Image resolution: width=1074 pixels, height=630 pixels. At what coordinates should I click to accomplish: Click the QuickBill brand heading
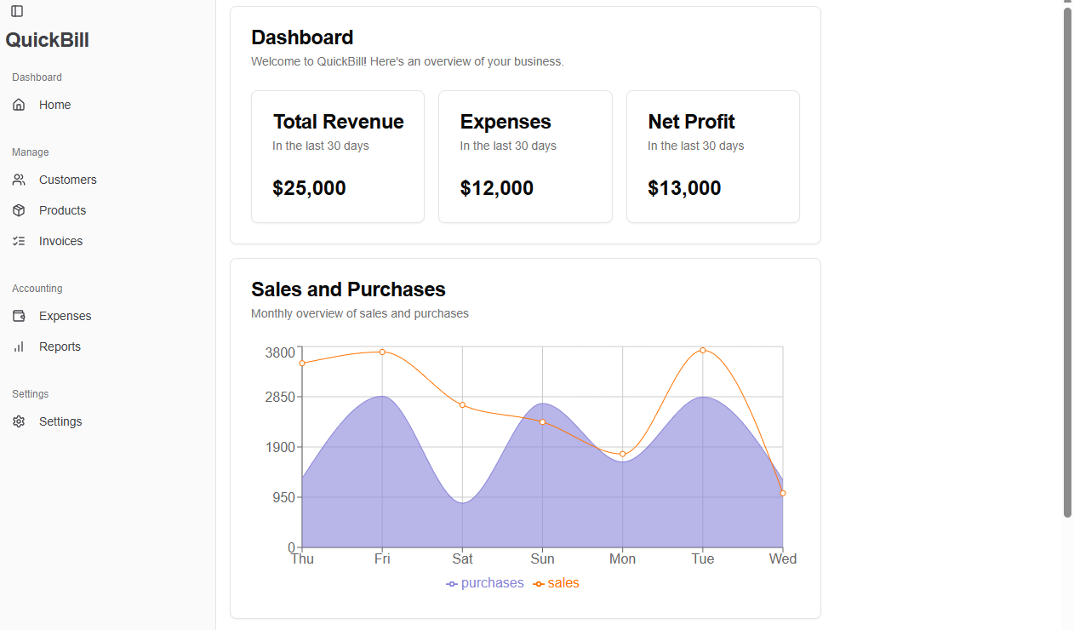point(47,39)
